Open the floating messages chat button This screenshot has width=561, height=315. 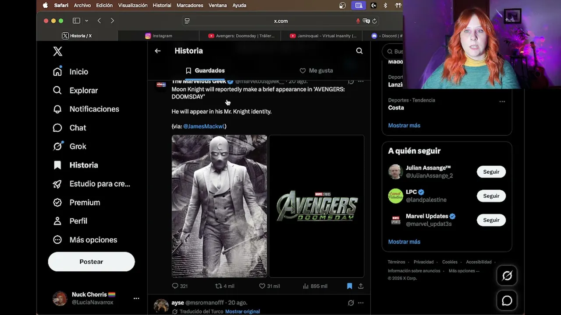pyautogui.click(x=507, y=301)
